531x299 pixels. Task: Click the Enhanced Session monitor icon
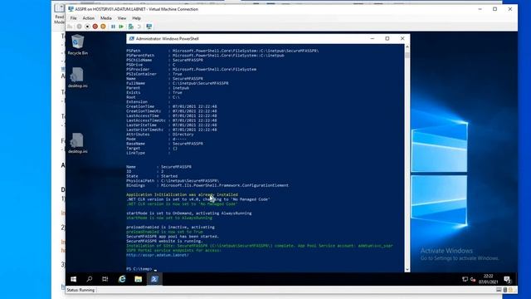click(149, 27)
